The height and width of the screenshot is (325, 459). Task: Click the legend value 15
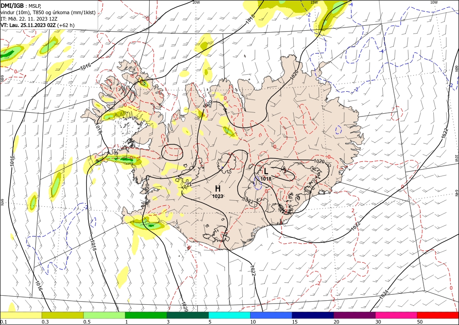click(x=295, y=322)
